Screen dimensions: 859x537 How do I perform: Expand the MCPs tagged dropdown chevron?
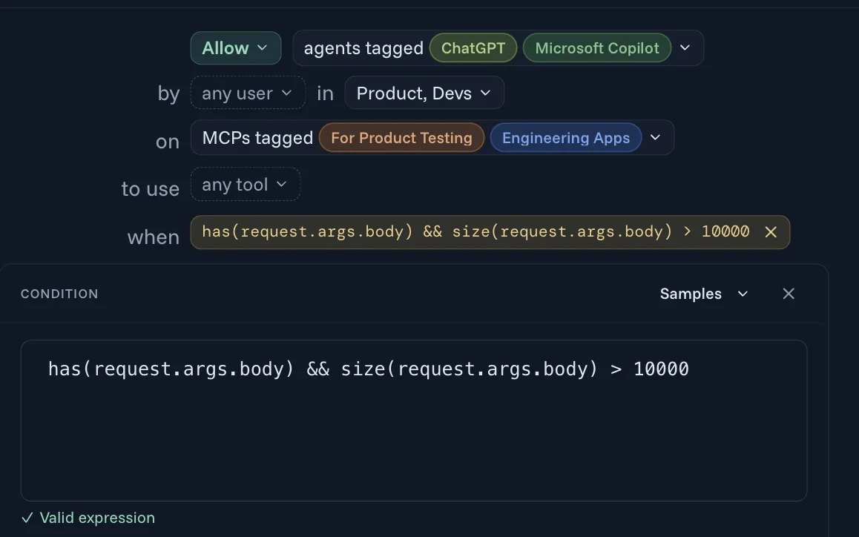click(x=655, y=137)
